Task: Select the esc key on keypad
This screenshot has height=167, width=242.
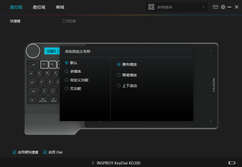Action: point(34,65)
